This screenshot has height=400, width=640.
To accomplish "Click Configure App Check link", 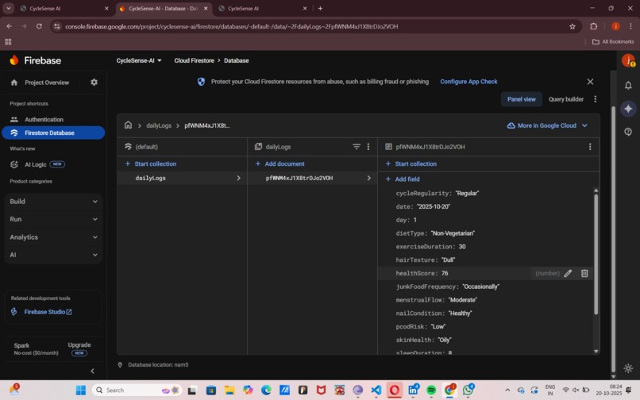I will pos(468,82).
